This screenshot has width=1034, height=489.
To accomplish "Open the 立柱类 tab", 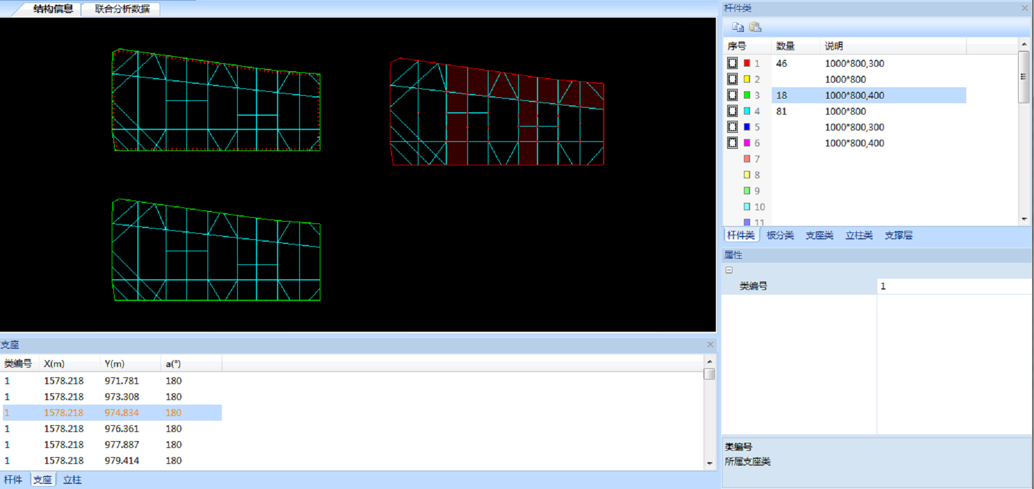I will tap(858, 235).
